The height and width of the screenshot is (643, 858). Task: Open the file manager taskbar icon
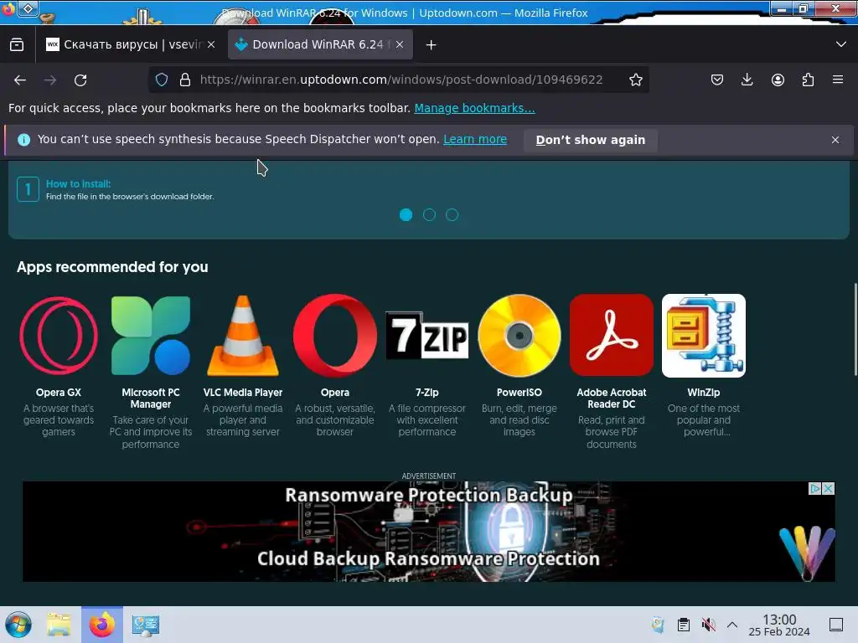[x=59, y=625]
